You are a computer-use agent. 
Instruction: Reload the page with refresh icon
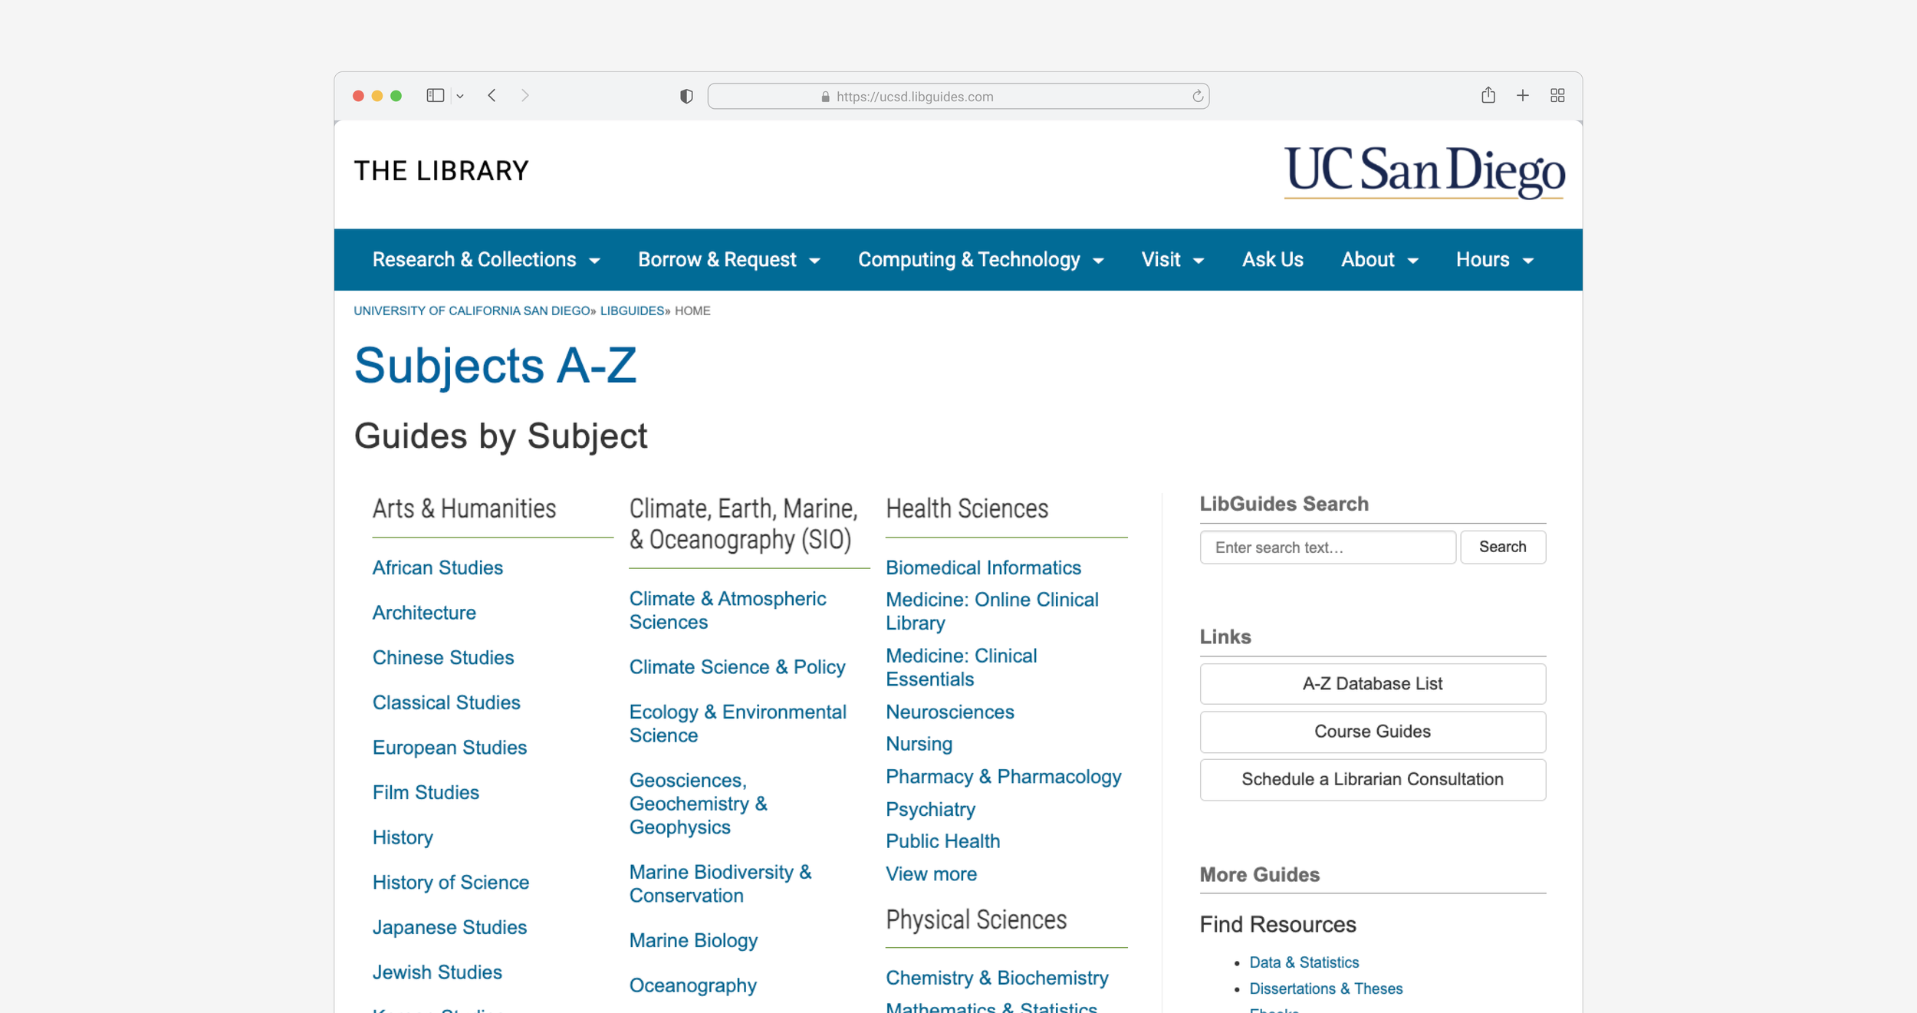[x=1197, y=97]
